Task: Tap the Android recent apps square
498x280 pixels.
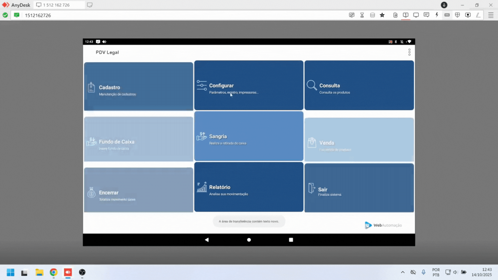Action: pyautogui.click(x=291, y=240)
